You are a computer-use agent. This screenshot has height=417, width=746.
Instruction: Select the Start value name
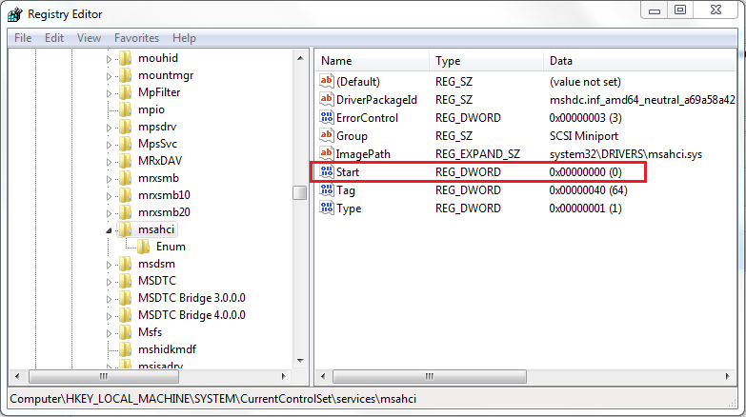tap(348, 171)
